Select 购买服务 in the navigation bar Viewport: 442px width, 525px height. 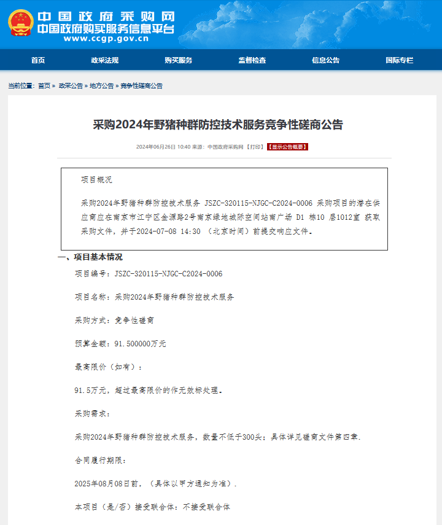(x=179, y=60)
